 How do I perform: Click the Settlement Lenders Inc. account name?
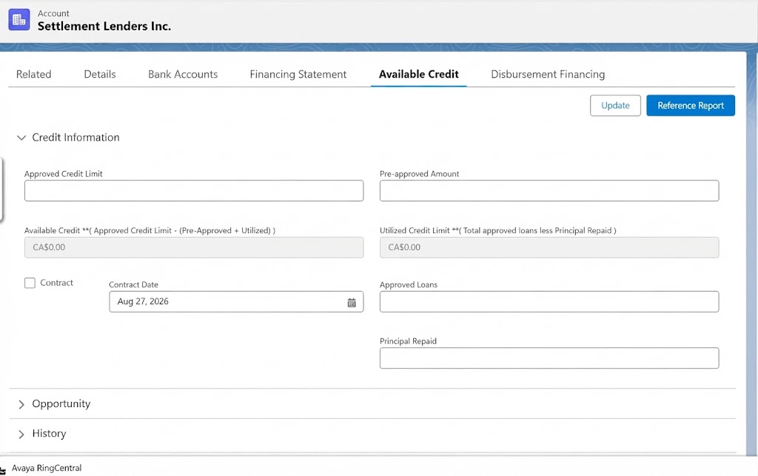click(104, 26)
